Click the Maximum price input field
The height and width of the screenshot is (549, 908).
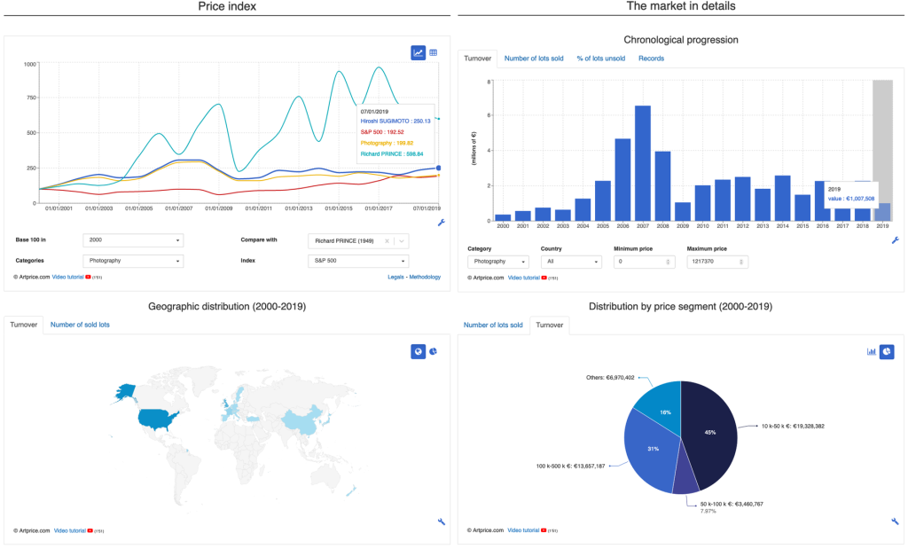717,262
